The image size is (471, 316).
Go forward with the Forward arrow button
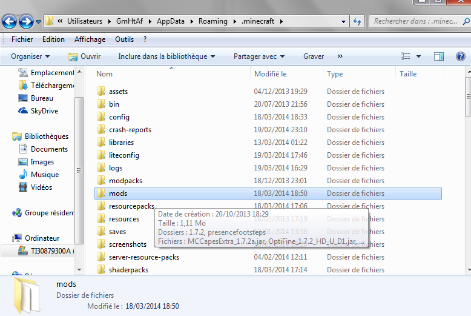coord(27,21)
